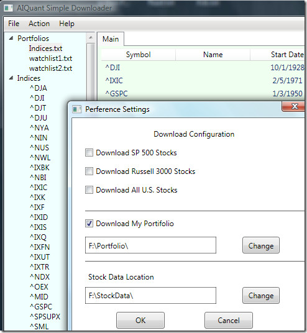This screenshot has height=333, width=307.
Task: Sort by the Symbol column header
Action: pyautogui.click(x=139, y=55)
